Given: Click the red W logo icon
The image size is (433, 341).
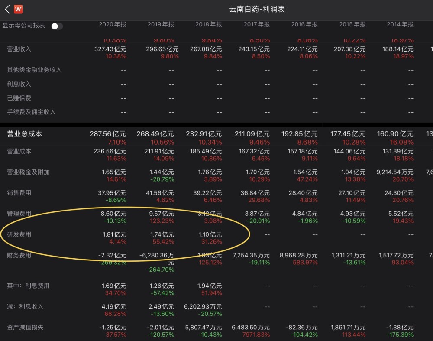Looking at the screenshot, I should coord(18,9).
